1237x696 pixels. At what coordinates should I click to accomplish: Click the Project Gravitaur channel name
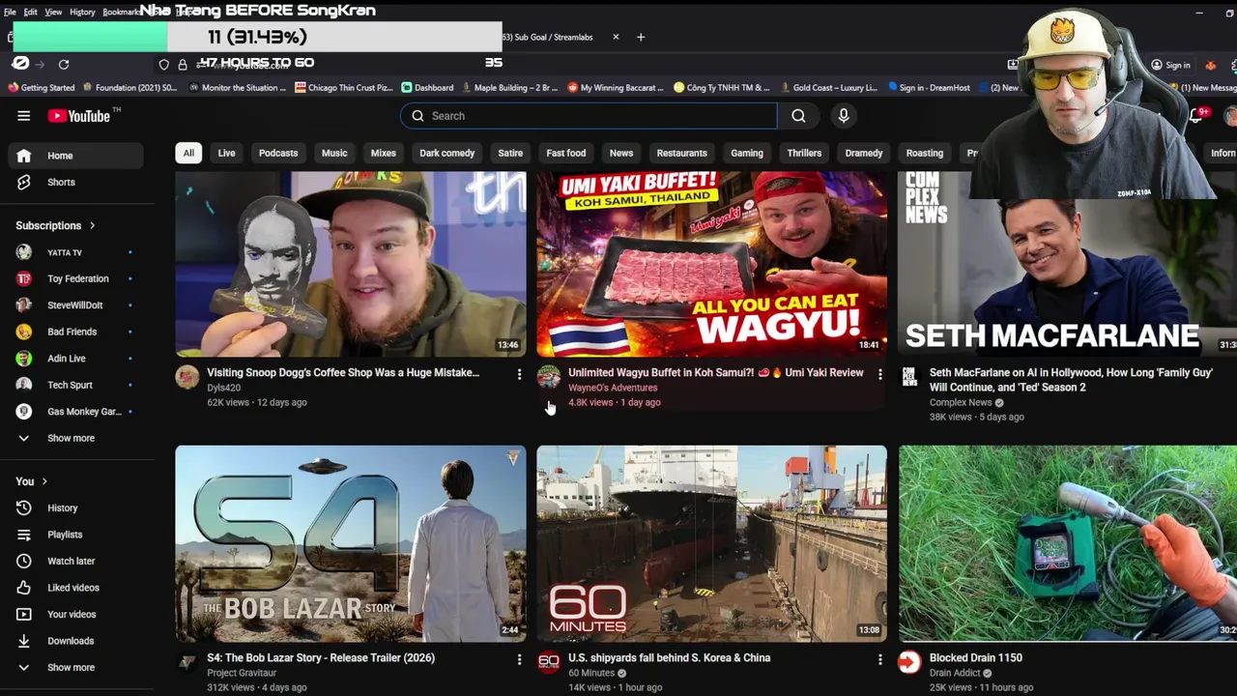pyautogui.click(x=242, y=673)
